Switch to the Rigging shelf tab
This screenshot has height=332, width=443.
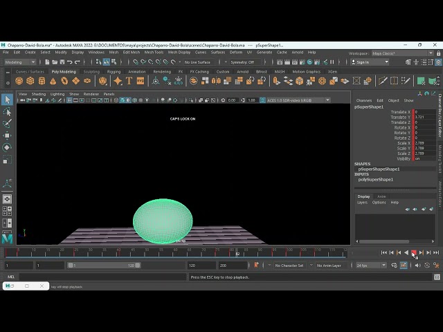(x=114, y=72)
